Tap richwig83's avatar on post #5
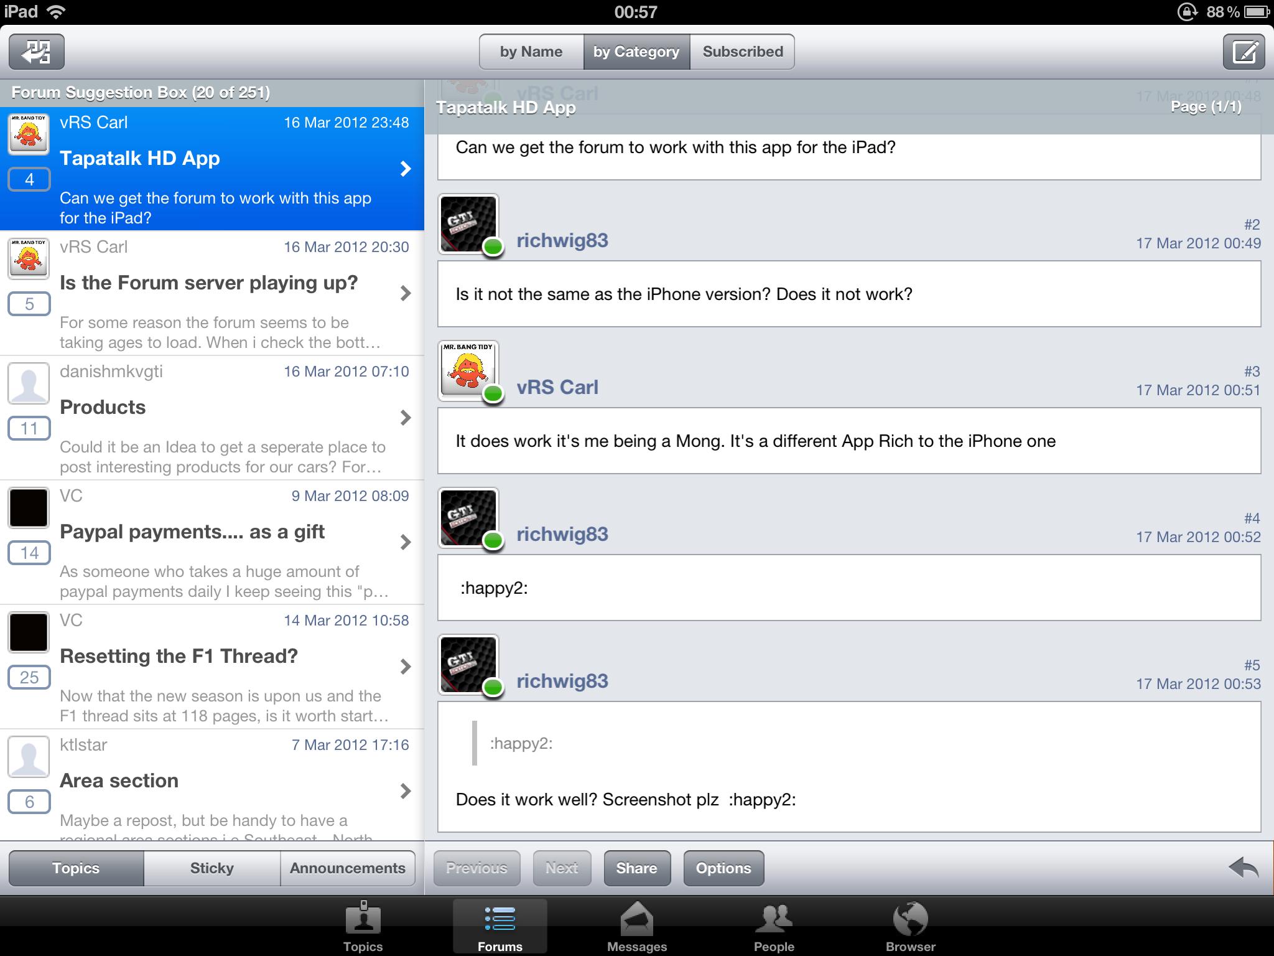1274x956 pixels. [x=468, y=665]
